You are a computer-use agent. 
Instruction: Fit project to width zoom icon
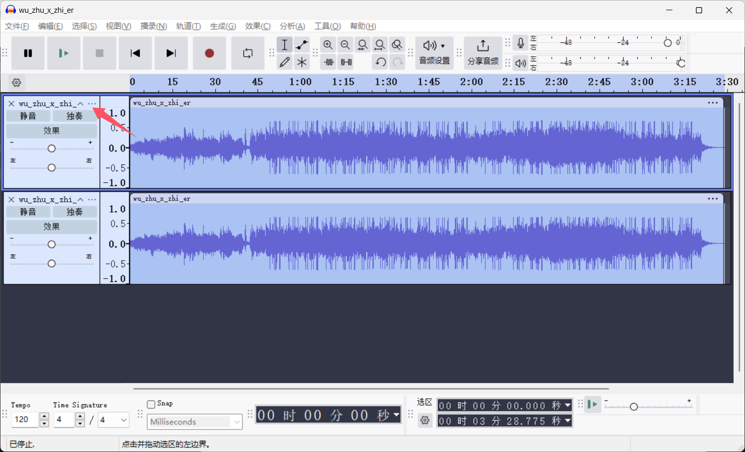tap(380, 45)
